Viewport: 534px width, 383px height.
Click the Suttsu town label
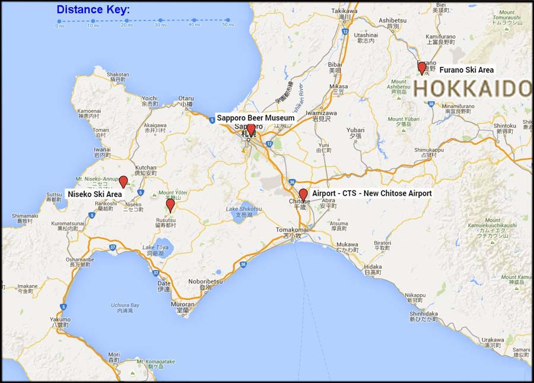54,197
